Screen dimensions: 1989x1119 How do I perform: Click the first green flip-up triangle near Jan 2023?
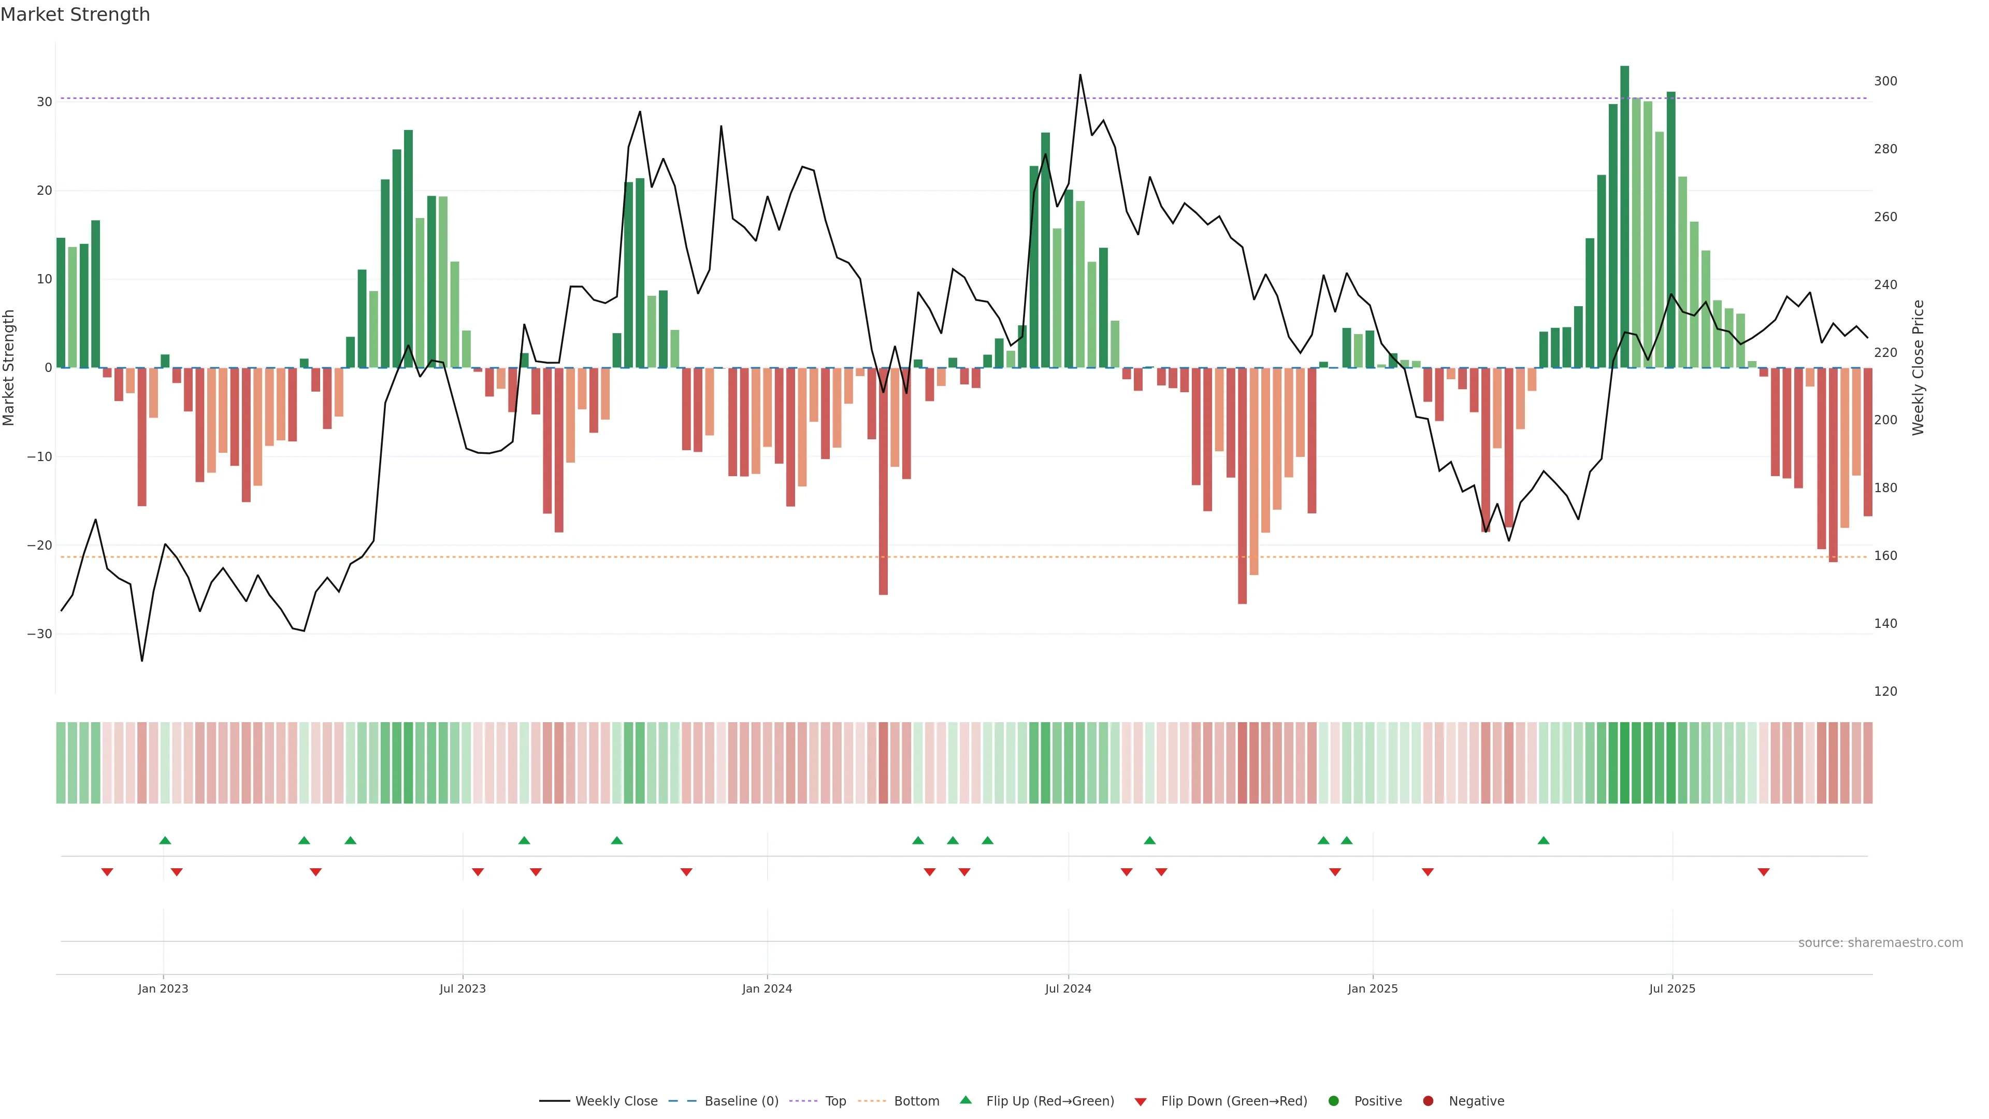(165, 840)
